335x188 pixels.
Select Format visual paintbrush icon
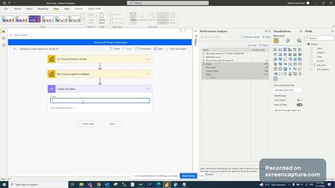[287, 41]
